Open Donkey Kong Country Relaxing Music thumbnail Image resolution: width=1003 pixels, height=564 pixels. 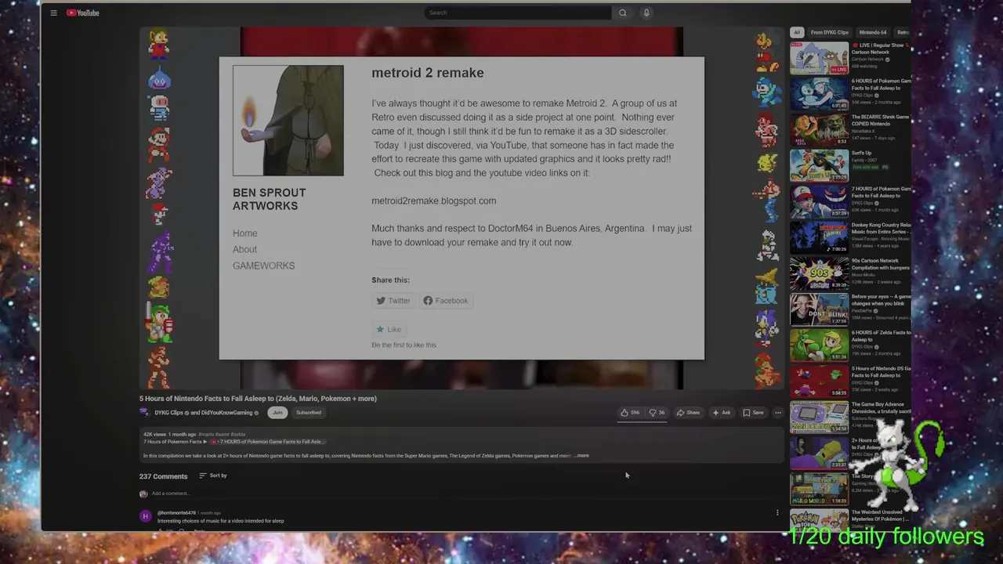click(x=819, y=238)
